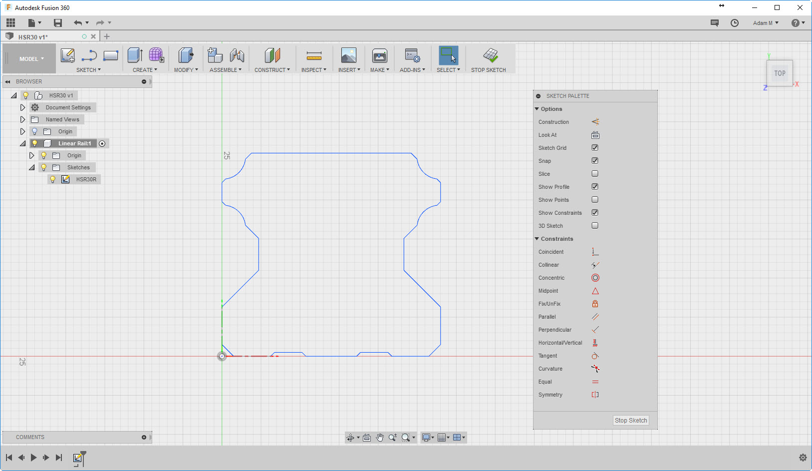Viewport: 812px width, 471px height.
Task: Click the TOP face of the view cube
Action: click(780, 73)
